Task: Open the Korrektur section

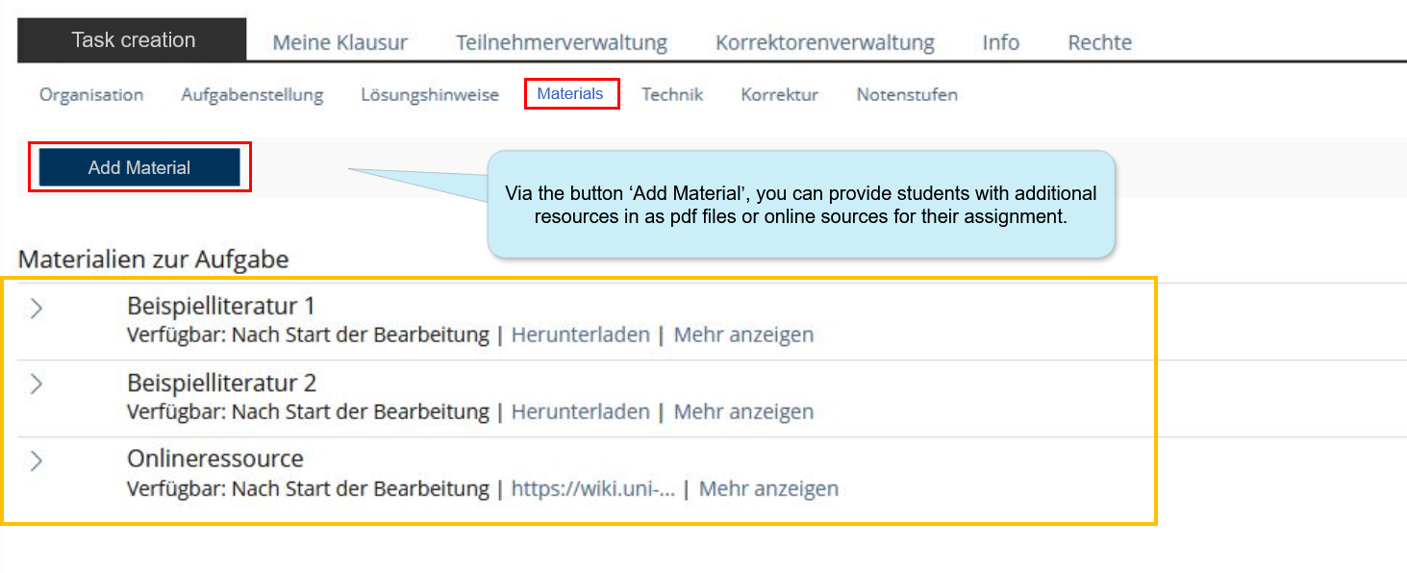Action: [x=779, y=94]
